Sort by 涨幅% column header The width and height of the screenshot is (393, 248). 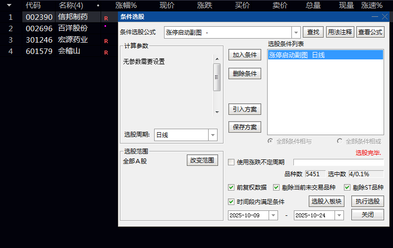point(126,5)
